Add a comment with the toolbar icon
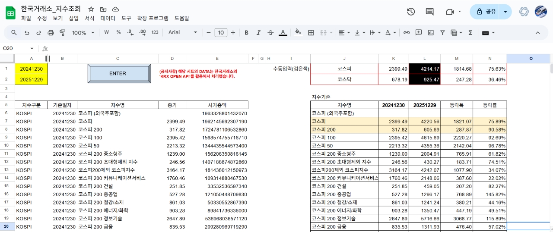This screenshot has height=232, width=553. pyautogui.click(x=418, y=32)
